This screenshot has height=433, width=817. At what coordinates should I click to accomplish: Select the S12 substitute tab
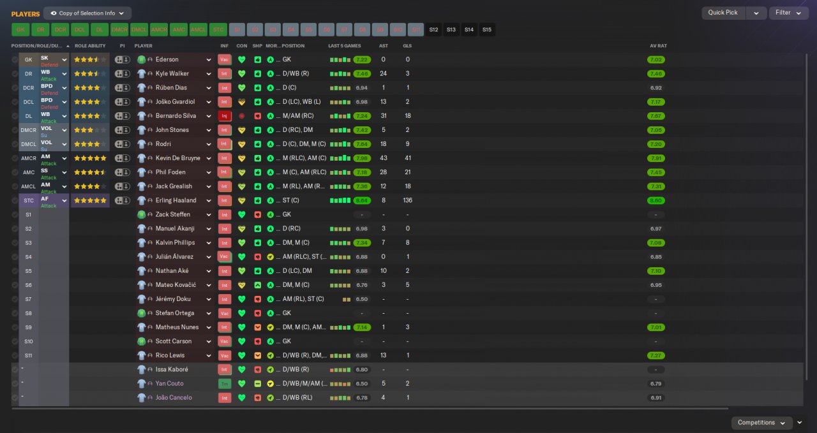click(434, 29)
